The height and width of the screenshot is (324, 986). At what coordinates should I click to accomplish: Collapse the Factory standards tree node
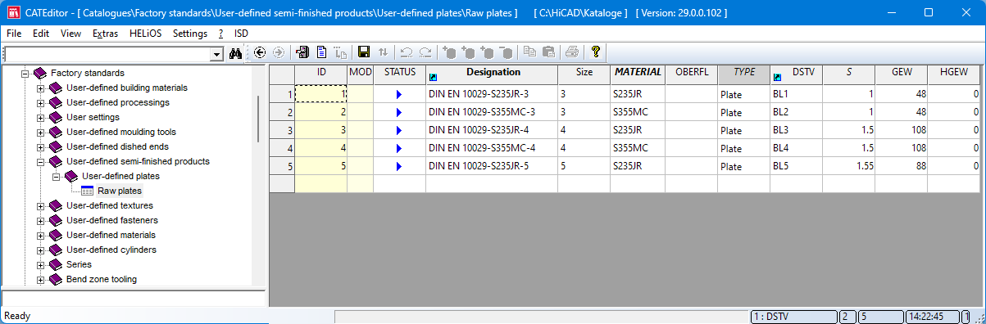pos(25,73)
